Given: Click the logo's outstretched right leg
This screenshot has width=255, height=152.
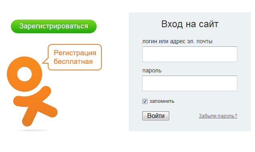Looking at the screenshot, I should [50, 109].
